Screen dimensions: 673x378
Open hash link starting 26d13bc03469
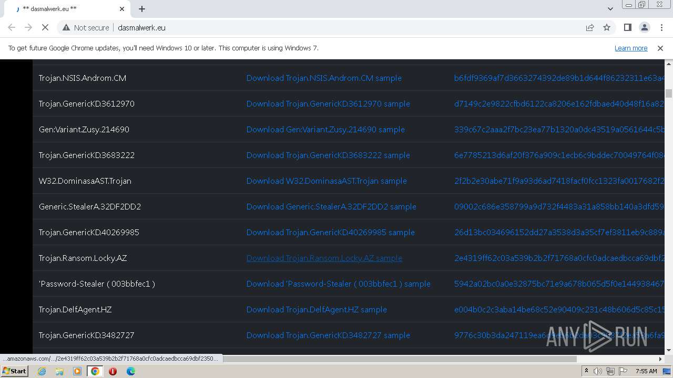pos(559,232)
